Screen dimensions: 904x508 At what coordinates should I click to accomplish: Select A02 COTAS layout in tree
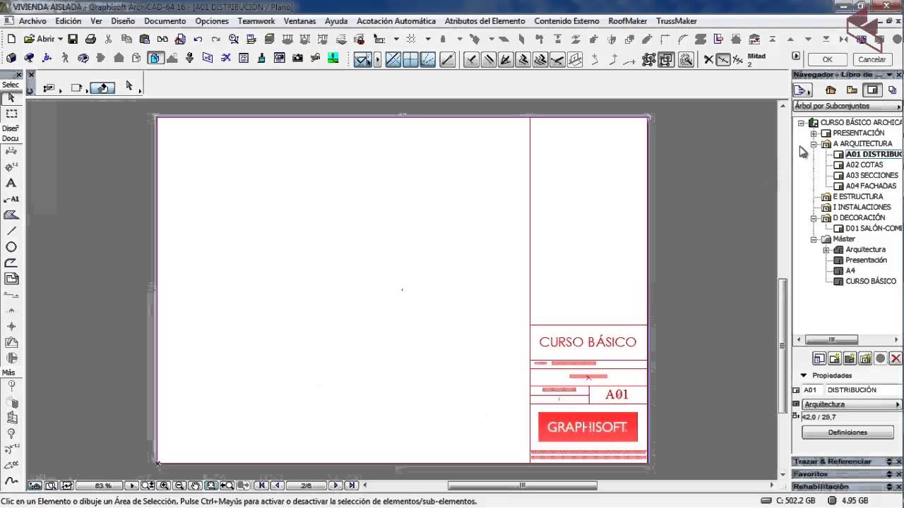click(864, 165)
